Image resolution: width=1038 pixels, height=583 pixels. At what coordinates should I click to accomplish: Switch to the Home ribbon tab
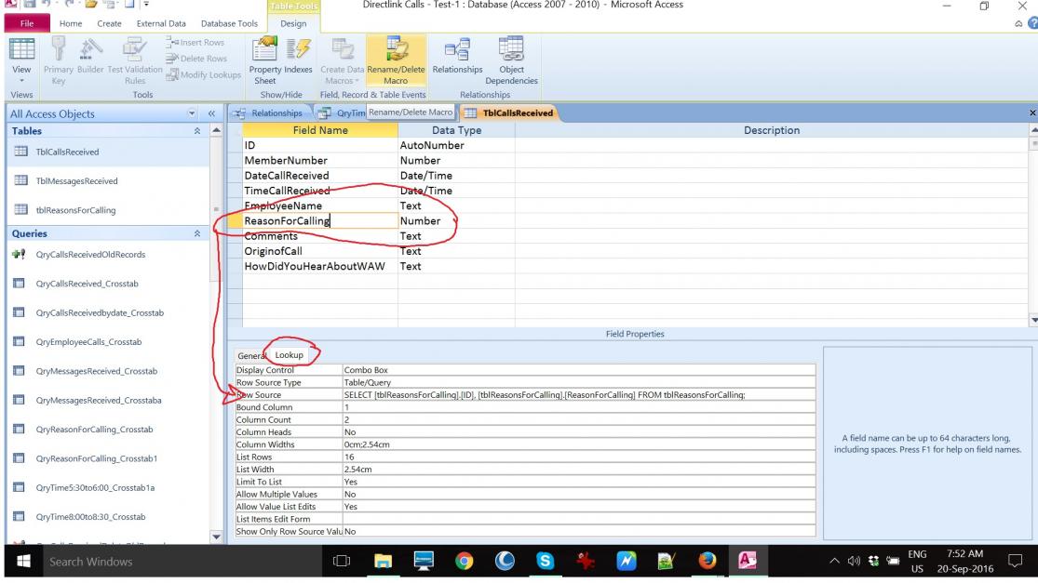click(71, 23)
